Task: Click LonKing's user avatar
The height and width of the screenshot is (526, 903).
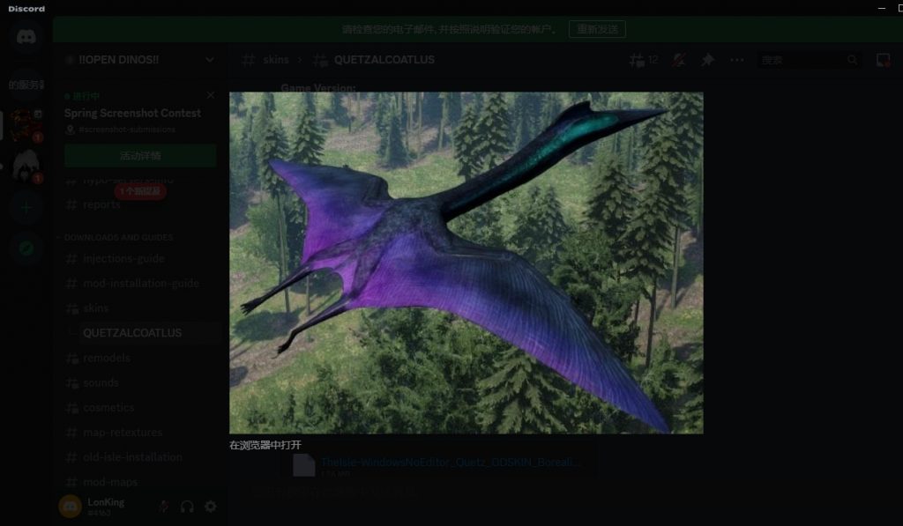Action: click(x=71, y=507)
